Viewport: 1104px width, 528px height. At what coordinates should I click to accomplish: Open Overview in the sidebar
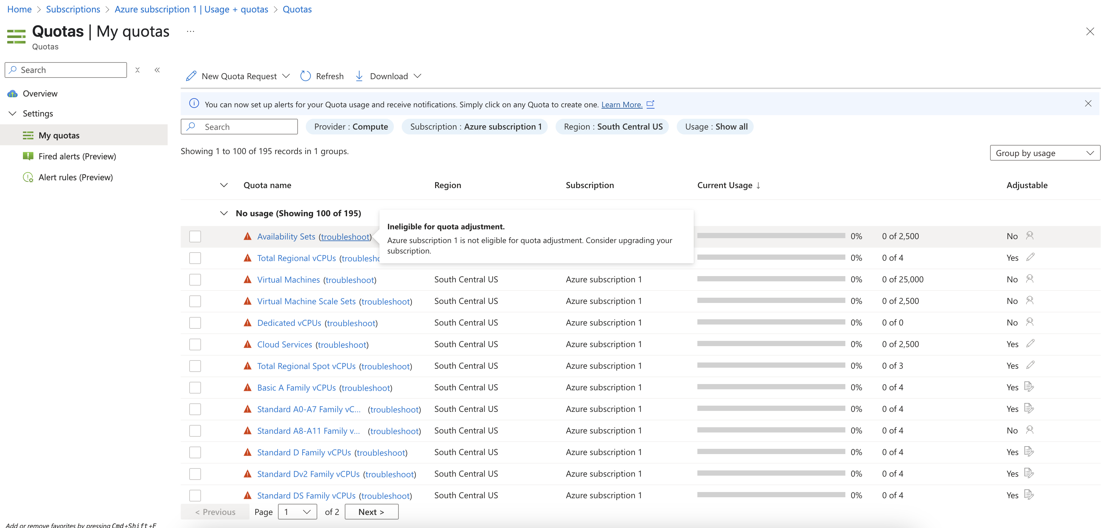click(40, 93)
